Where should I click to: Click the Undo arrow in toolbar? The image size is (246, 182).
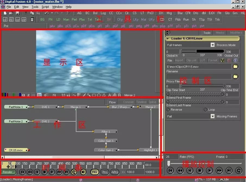[x=47, y=13]
